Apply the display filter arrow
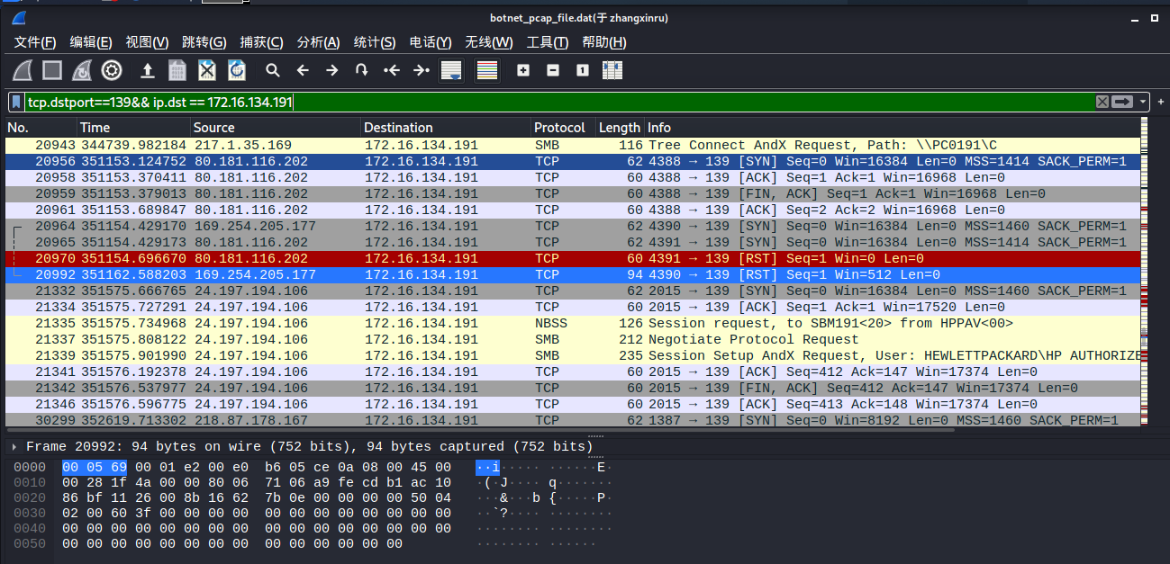Screen dimensions: 1170x564 pyautogui.click(x=1122, y=103)
